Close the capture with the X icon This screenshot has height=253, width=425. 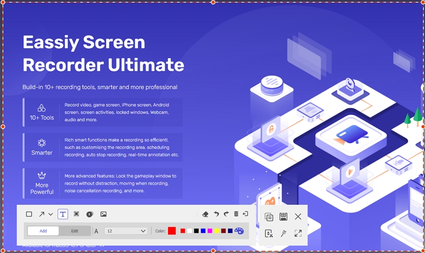point(298,216)
